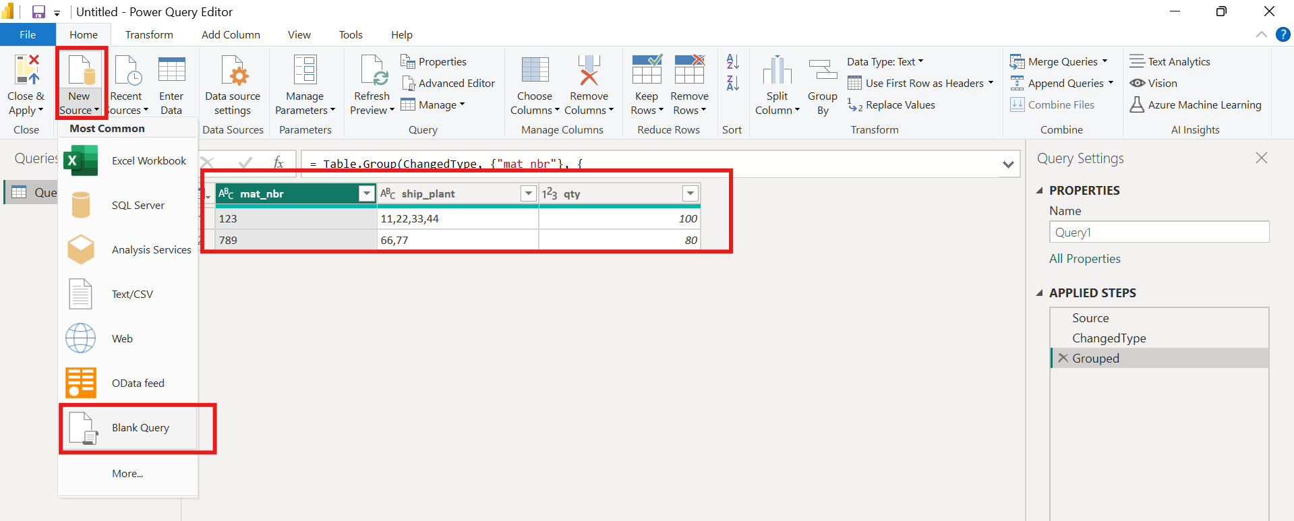
Task: Expand the formula bar
Action: (1008, 164)
